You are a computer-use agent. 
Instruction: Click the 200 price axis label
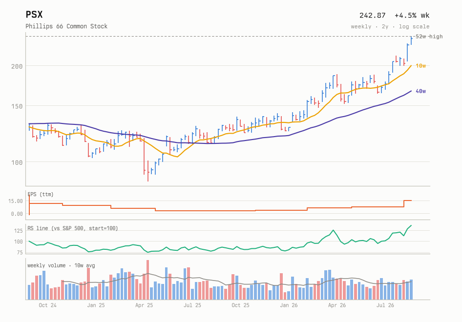[17, 66]
